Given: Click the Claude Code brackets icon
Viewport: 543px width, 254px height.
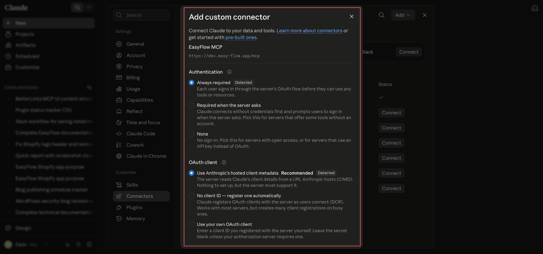Looking at the screenshot, I should pos(119,134).
